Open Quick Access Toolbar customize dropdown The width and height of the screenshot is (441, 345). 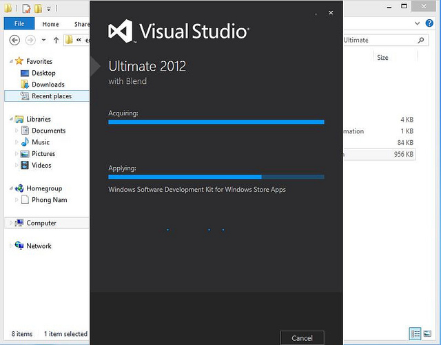pos(49,9)
